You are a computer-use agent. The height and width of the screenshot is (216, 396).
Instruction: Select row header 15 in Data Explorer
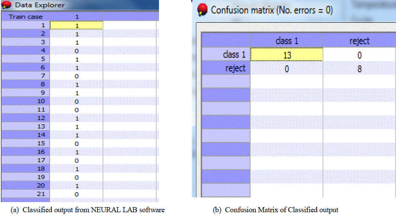[x=25, y=144]
